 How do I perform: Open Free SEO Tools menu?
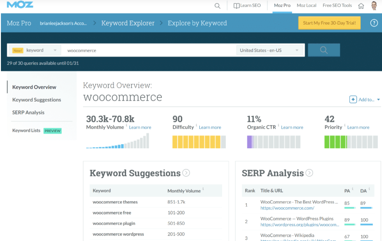tap(337, 6)
